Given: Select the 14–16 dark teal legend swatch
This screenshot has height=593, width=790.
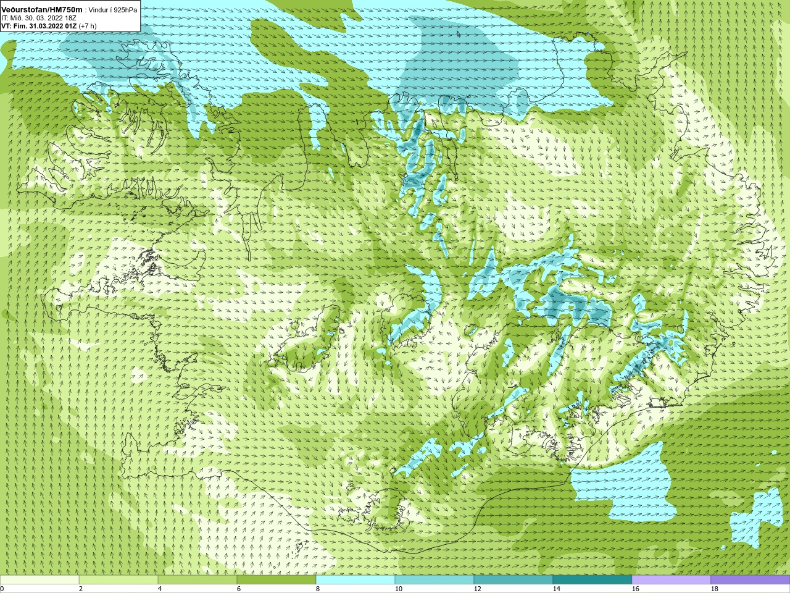Looking at the screenshot, I should coord(592,580).
